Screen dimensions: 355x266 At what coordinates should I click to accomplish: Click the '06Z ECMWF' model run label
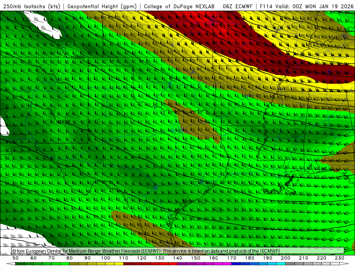point(237,6)
